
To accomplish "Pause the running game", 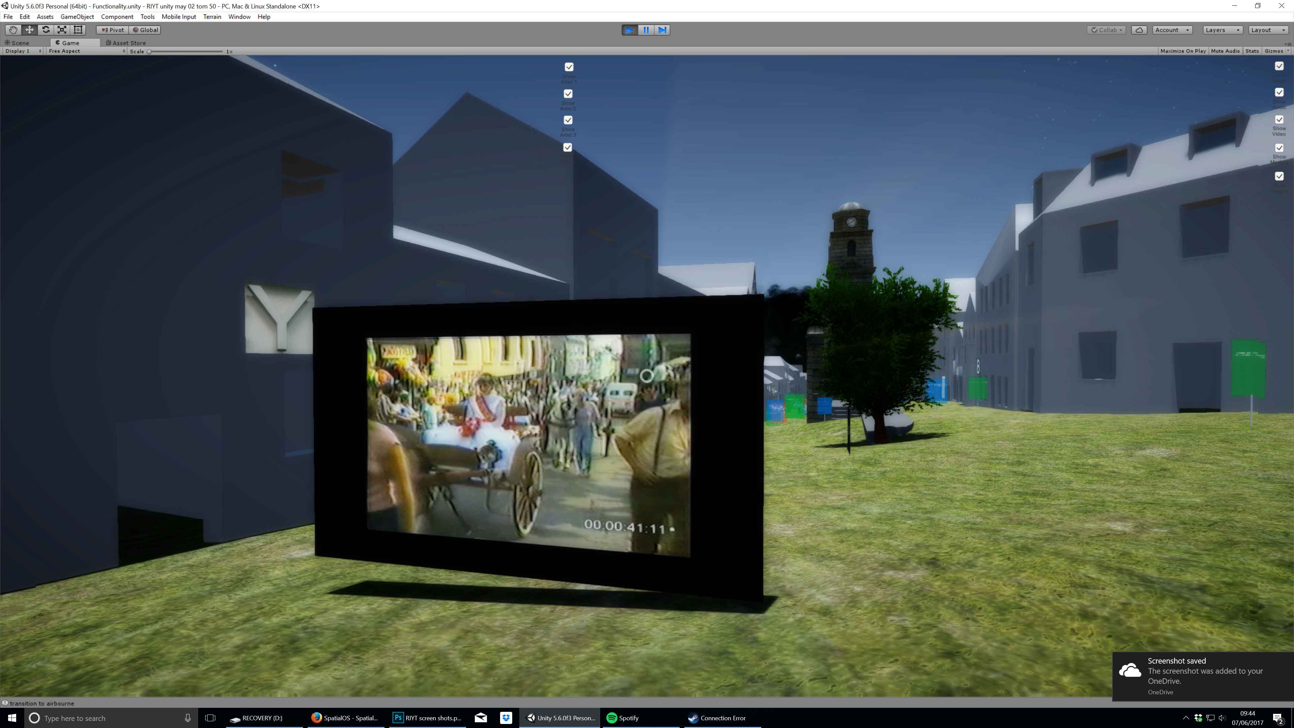I will pyautogui.click(x=646, y=30).
